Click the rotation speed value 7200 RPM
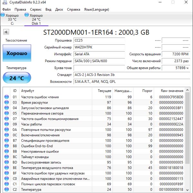This screenshot has height=193, width=193. pos(176,54)
